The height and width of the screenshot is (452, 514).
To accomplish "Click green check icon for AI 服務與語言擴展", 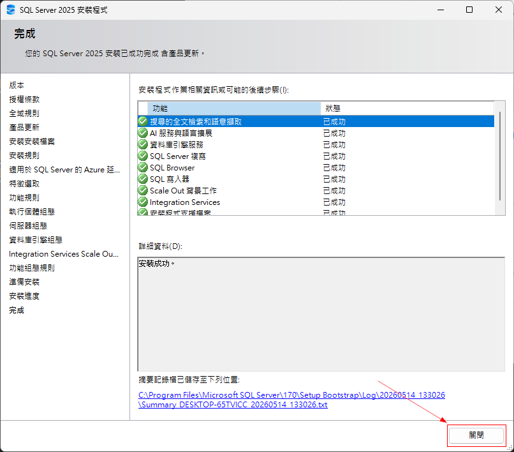I will pos(143,133).
